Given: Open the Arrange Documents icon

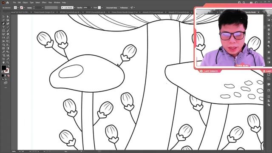Looking at the screenshot, I should pos(251,3).
